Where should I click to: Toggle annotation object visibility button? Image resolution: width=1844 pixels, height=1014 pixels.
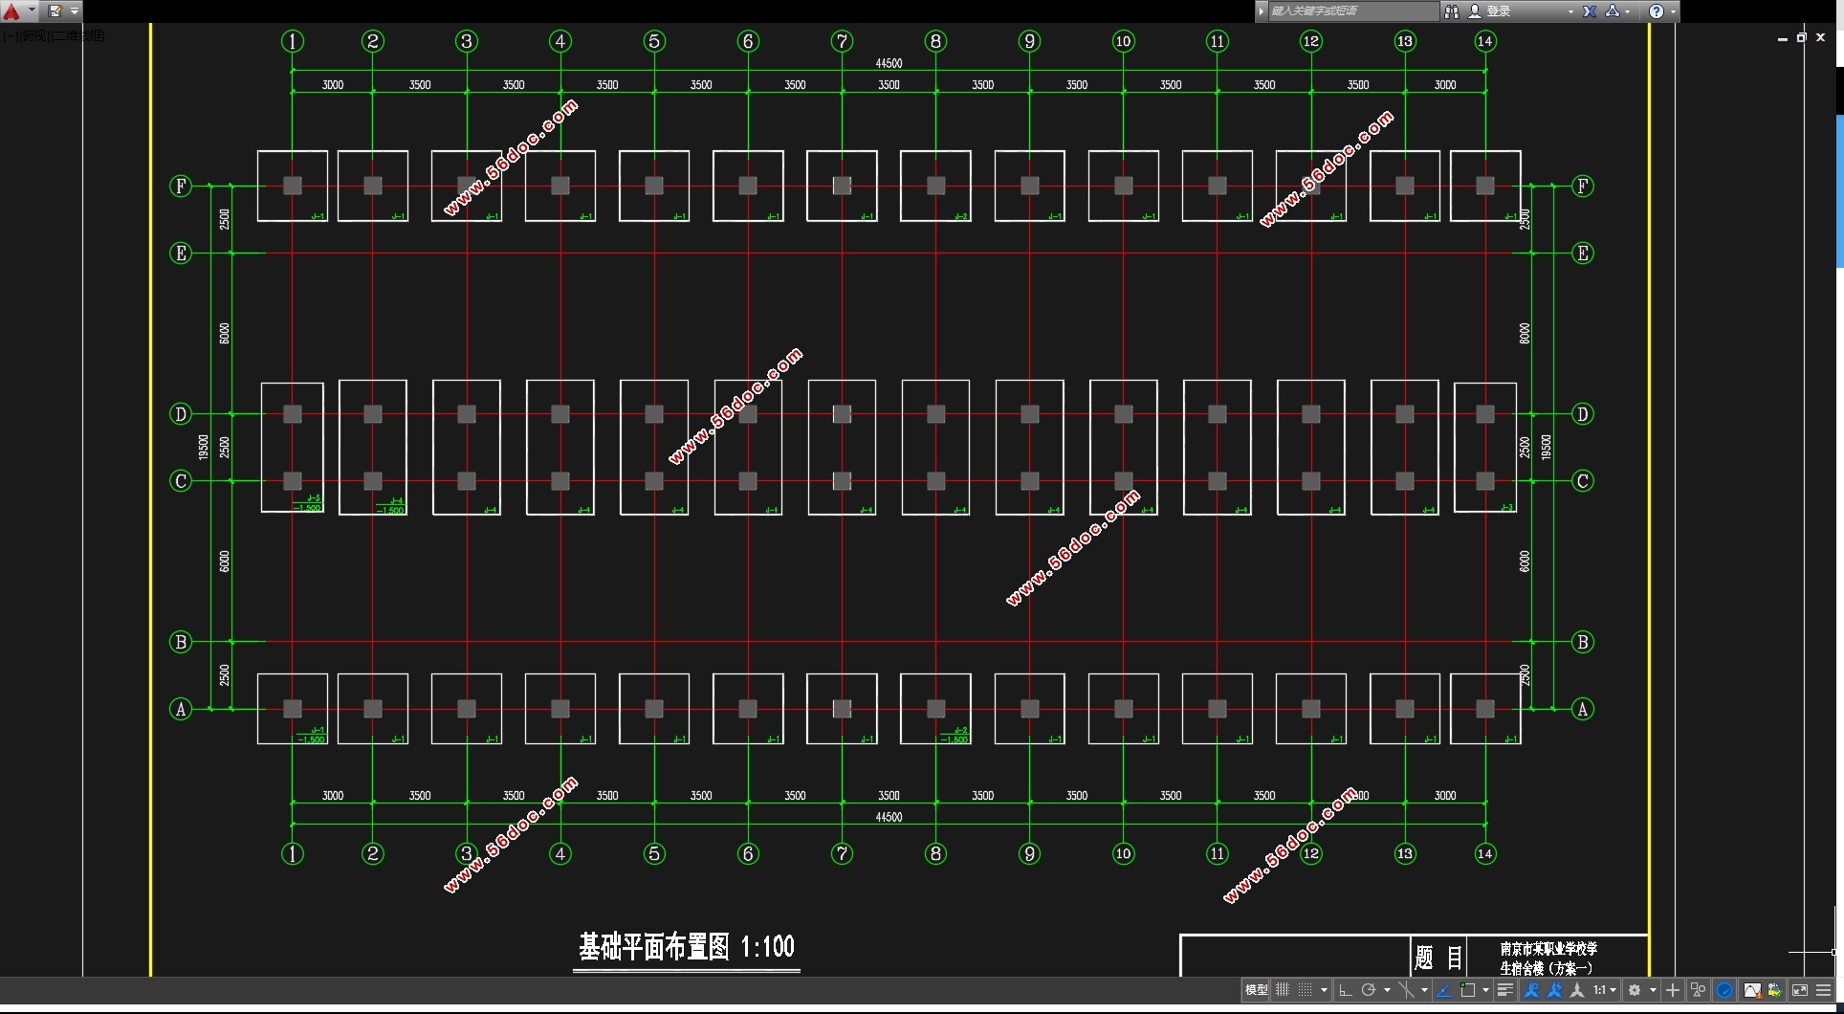[1530, 990]
